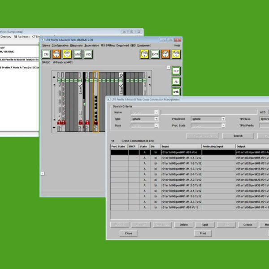Image resolution: width=269 pixels, height=269 pixels.
Task: Open the EXTP alarm indicator
Action: tap(155, 54)
